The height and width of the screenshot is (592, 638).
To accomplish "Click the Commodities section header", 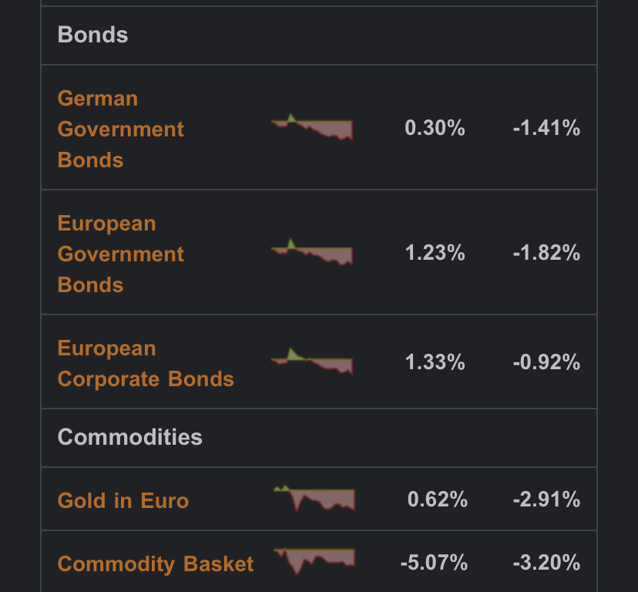I will coord(130,437).
